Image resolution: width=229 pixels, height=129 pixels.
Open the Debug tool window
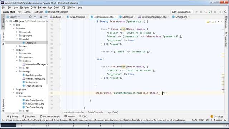[13, 116]
